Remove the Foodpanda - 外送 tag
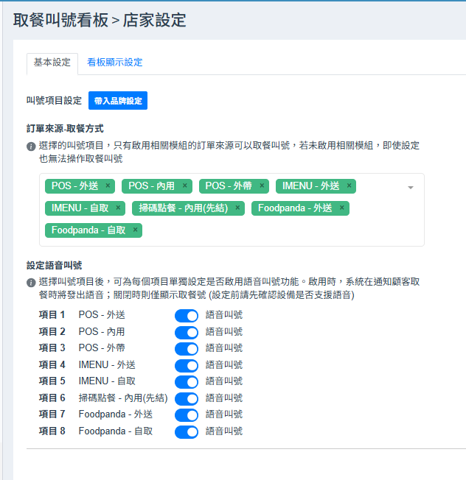 click(x=342, y=208)
